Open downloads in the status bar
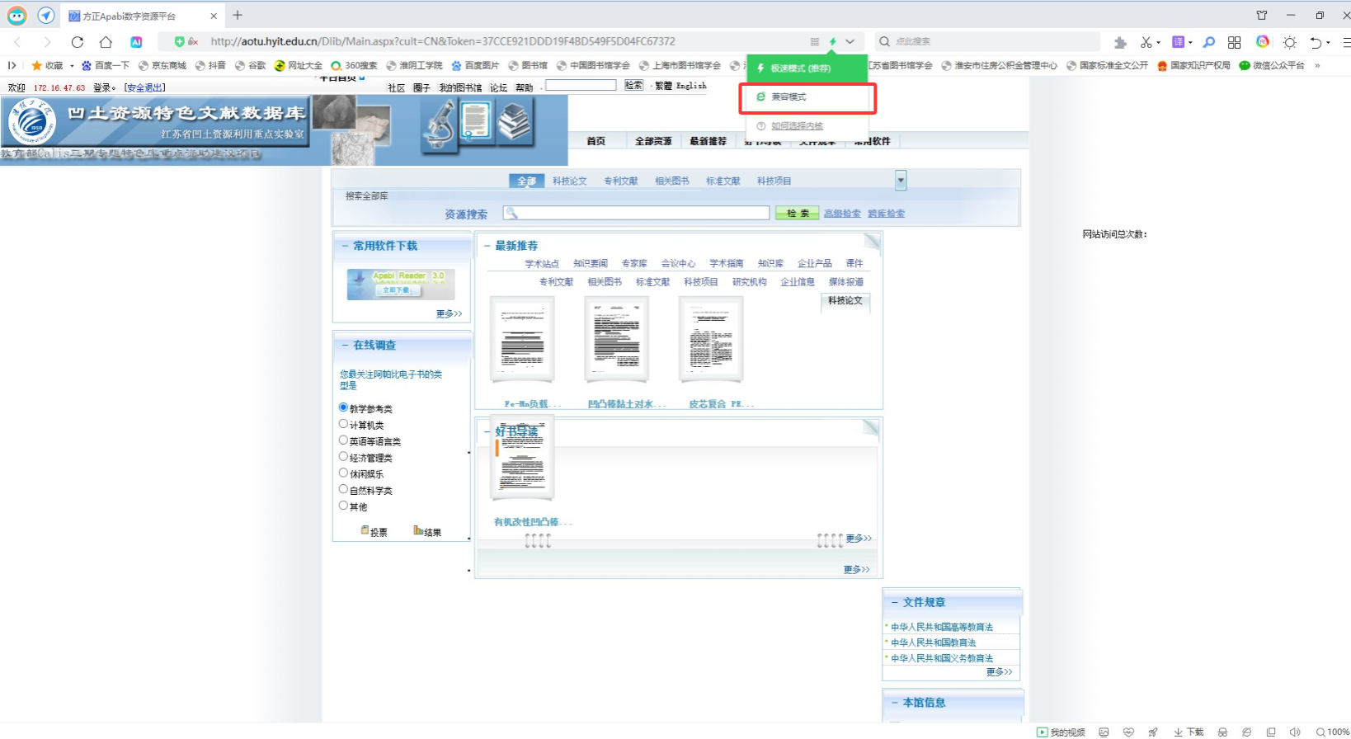This screenshot has width=1351, height=739. point(1189,732)
